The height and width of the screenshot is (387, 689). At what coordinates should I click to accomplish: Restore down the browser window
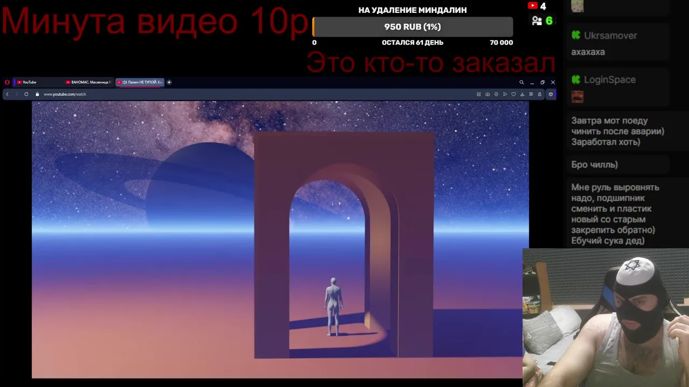(x=543, y=82)
